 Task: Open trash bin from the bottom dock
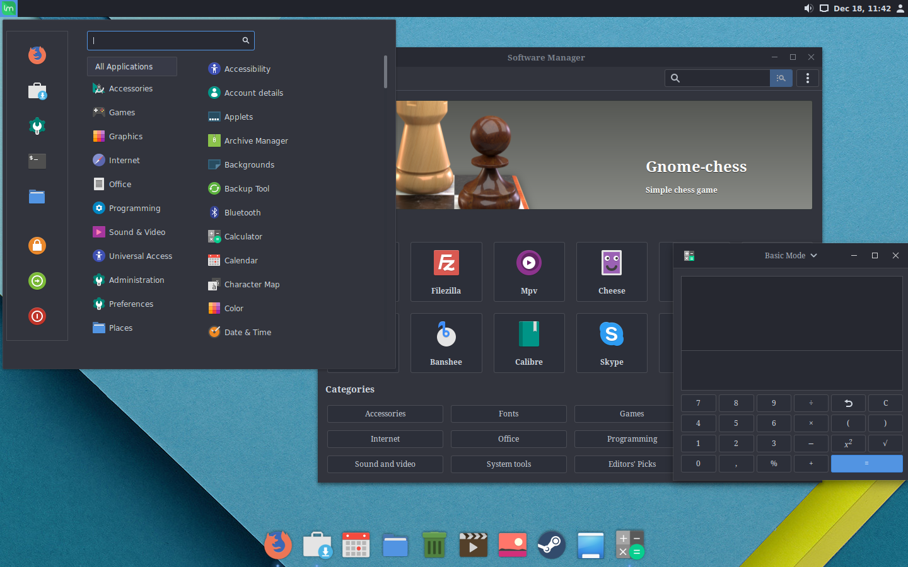point(434,545)
